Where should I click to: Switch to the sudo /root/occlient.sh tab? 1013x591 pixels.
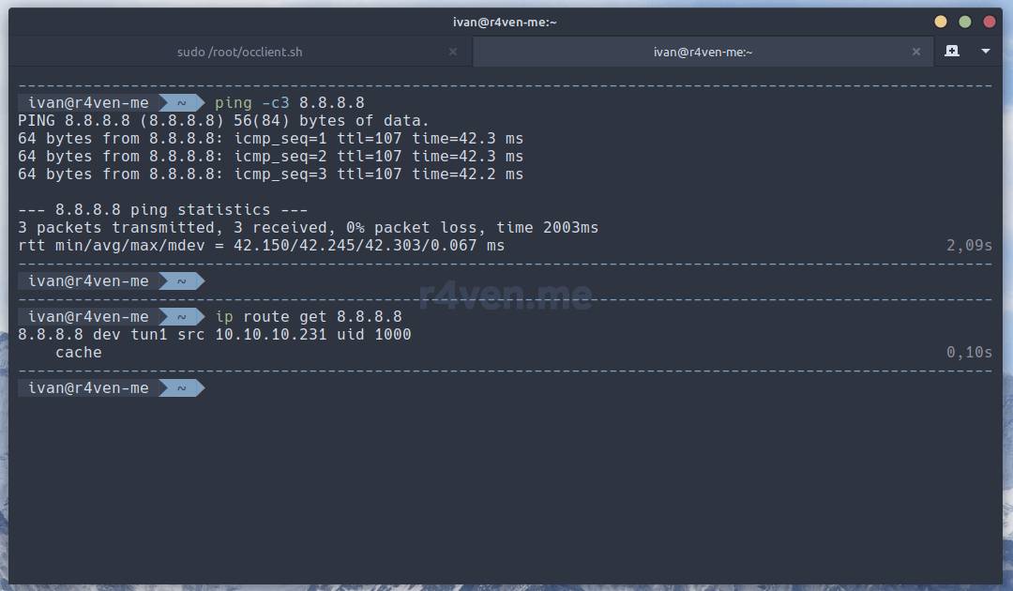[x=239, y=52]
